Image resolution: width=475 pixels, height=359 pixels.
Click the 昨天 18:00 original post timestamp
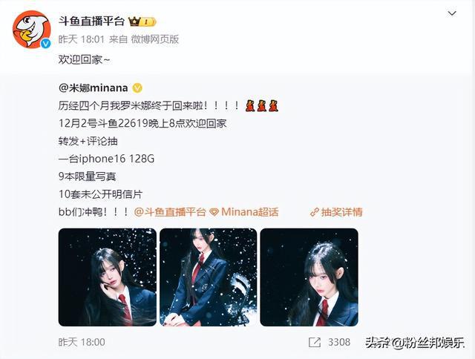82,342
